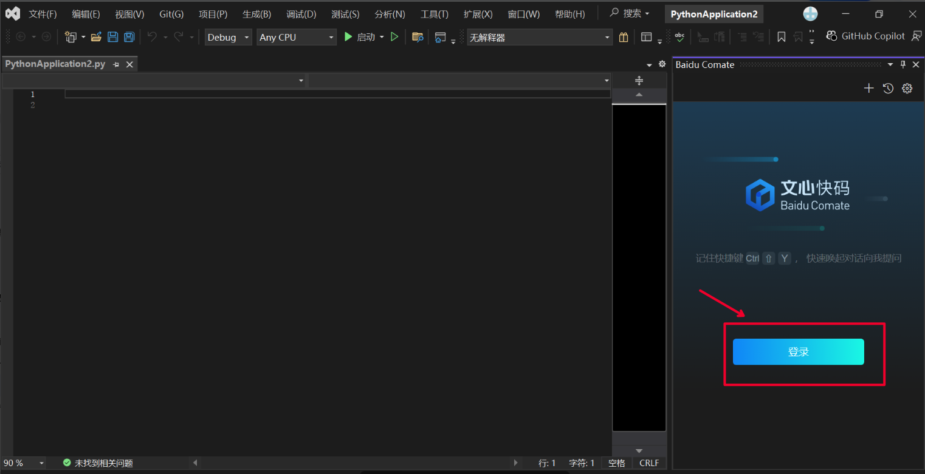Expand the New Project icon dropdown arrow
This screenshot has width=925, height=474.
coord(83,38)
